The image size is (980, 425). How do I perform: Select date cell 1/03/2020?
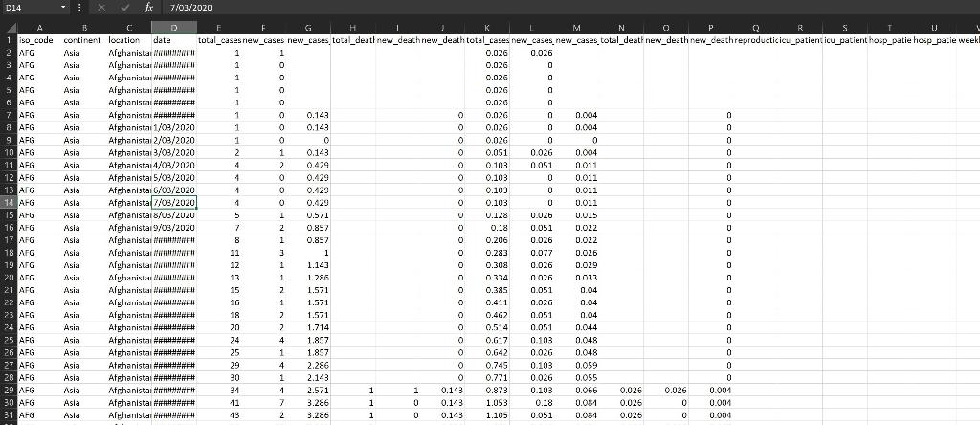[174, 127]
